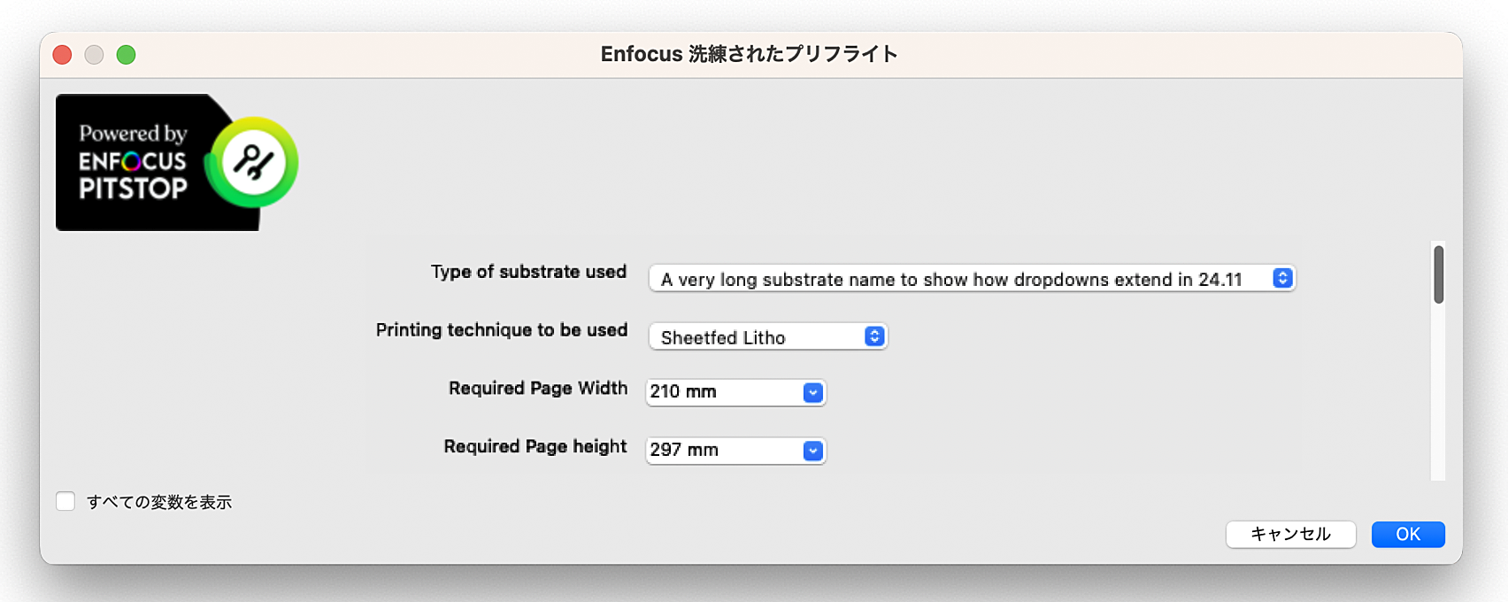Image resolution: width=1508 pixels, height=602 pixels.
Task: Click the キャンセル button
Action: [x=1290, y=534]
